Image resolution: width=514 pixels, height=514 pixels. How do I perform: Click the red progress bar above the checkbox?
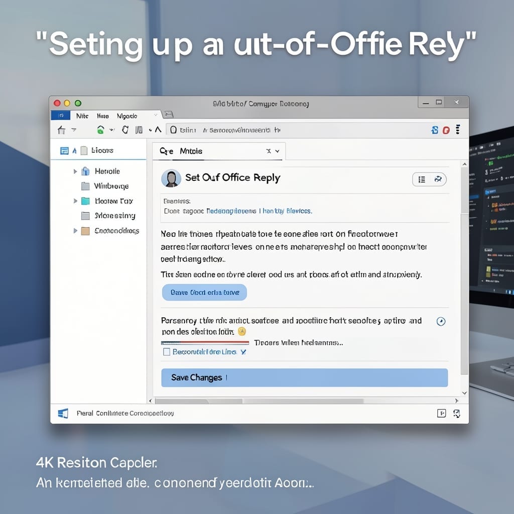tap(205, 342)
